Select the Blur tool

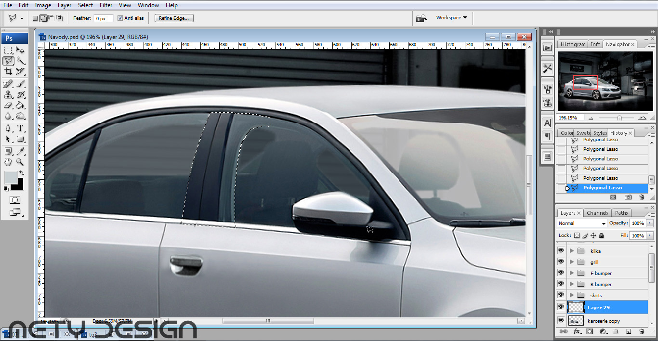pos(8,116)
